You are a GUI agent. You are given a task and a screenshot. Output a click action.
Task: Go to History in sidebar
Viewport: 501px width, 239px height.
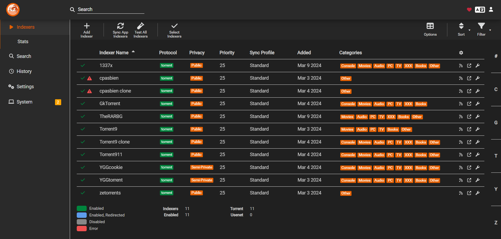coord(24,71)
